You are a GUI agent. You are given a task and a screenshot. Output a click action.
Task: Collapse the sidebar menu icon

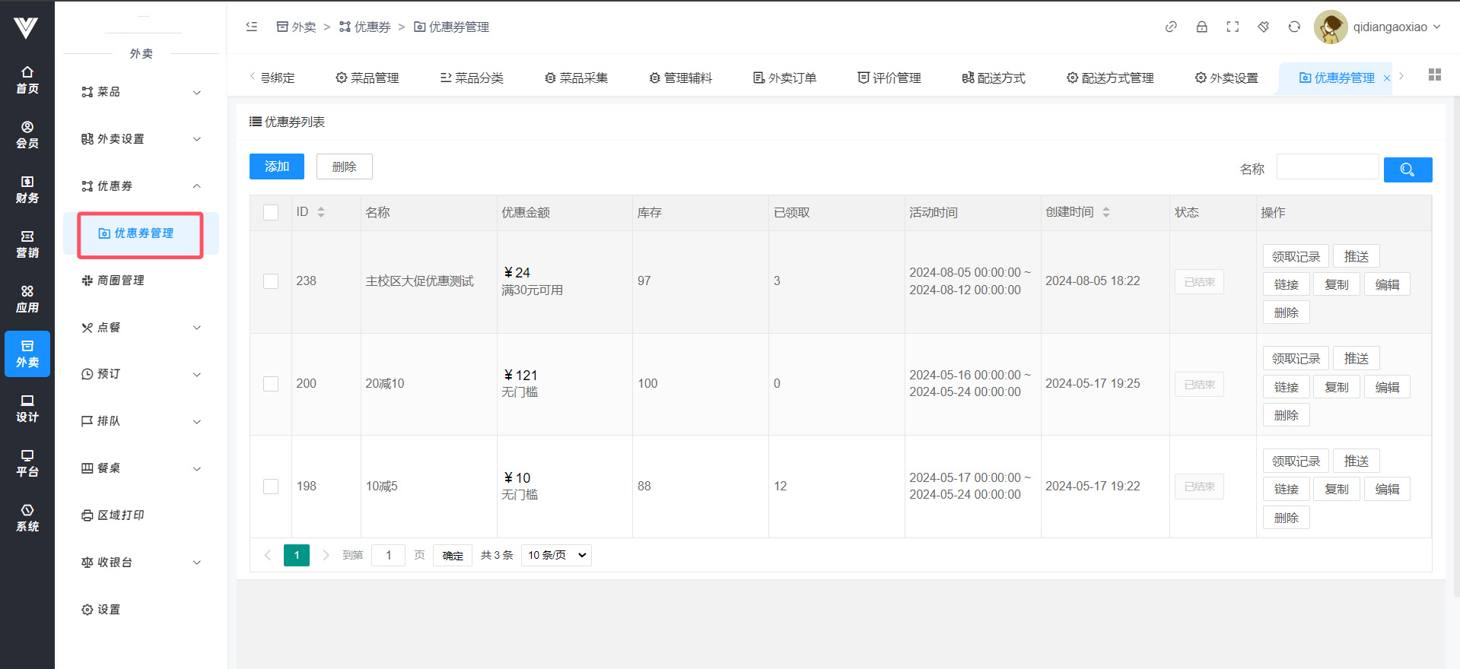pos(252,27)
